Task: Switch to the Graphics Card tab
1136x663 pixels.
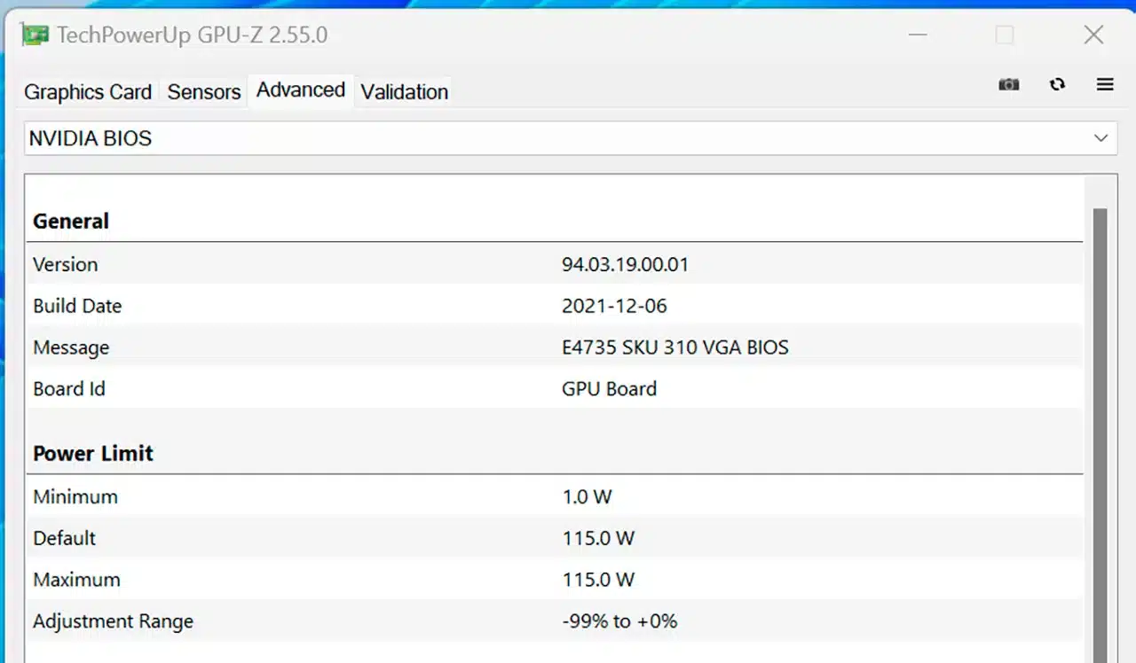Action: pyautogui.click(x=88, y=92)
